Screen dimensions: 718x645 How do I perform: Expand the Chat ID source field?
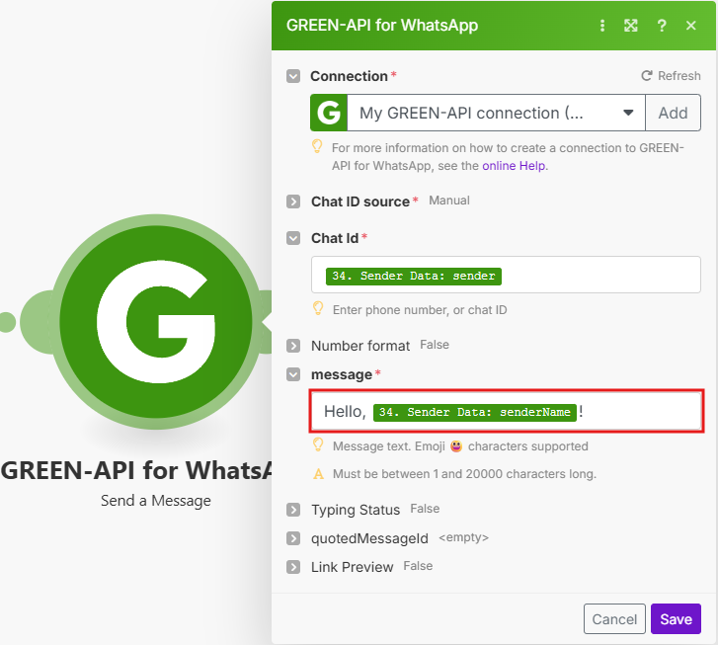[x=293, y=202]
